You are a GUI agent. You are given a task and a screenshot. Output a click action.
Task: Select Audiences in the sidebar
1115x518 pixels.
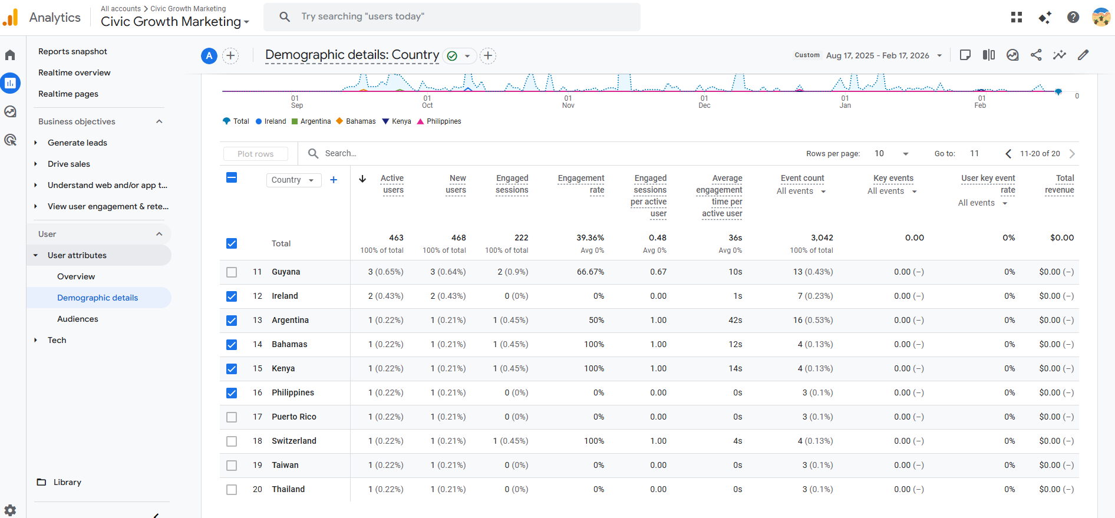click(78, 319)
